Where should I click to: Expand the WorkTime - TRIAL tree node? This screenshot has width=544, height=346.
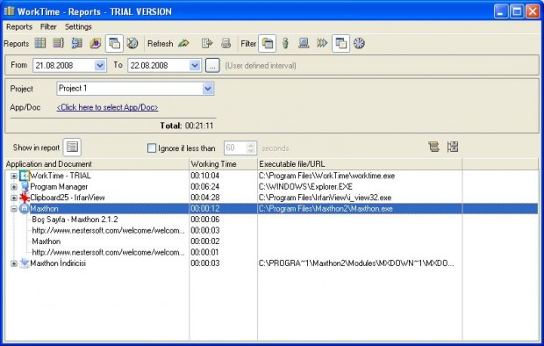tap(14, 177)
